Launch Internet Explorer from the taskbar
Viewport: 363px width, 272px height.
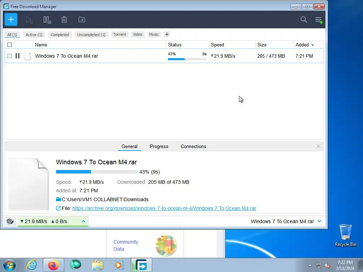coord(32,265)
